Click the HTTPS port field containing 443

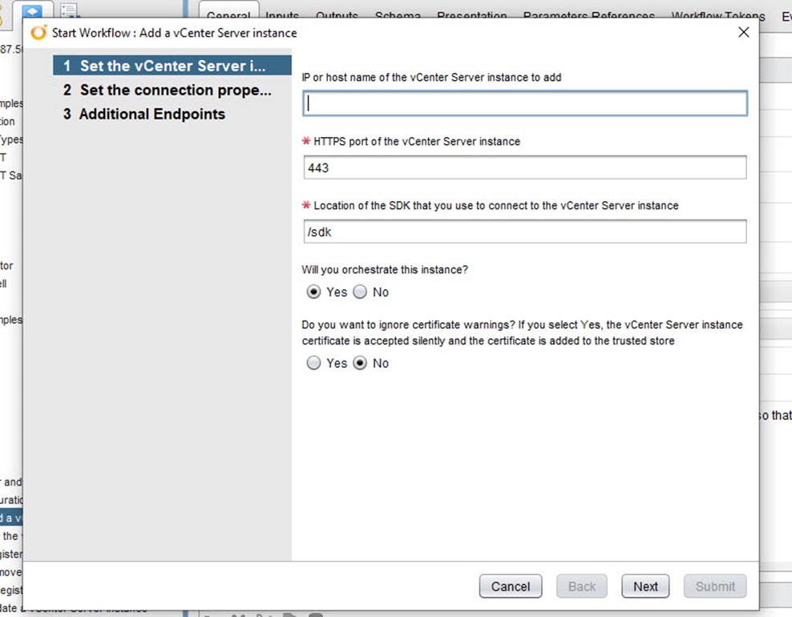(x=525, y=167)
